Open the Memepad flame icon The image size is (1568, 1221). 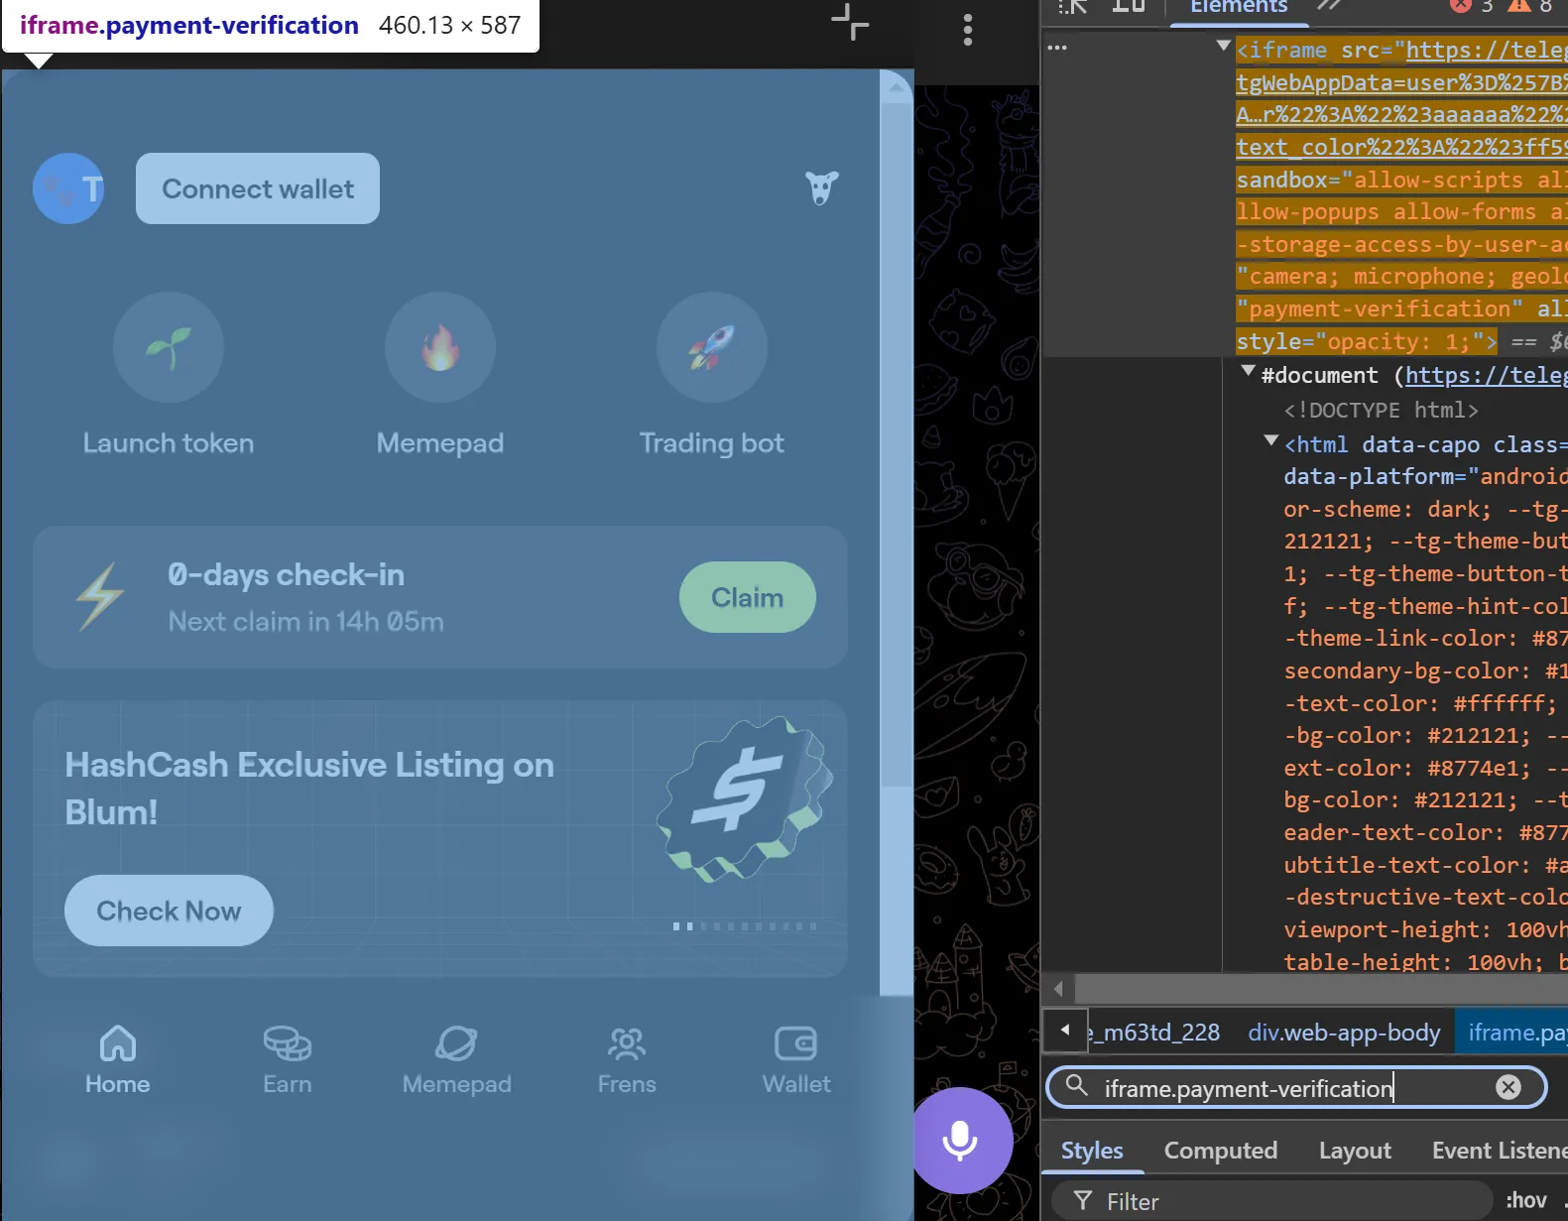pyautogui.click(x=439, y=347)
